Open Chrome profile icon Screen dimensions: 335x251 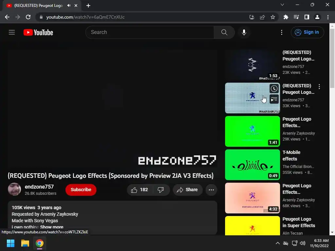click(x=317, y=17)
